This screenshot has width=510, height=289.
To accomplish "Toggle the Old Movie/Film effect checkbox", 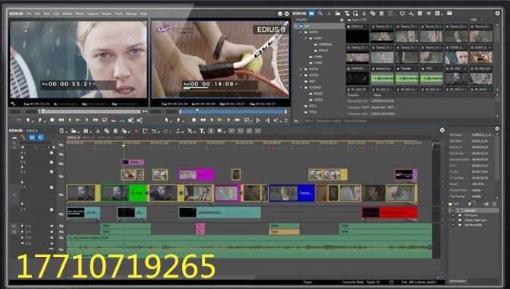I will [453, 225].
